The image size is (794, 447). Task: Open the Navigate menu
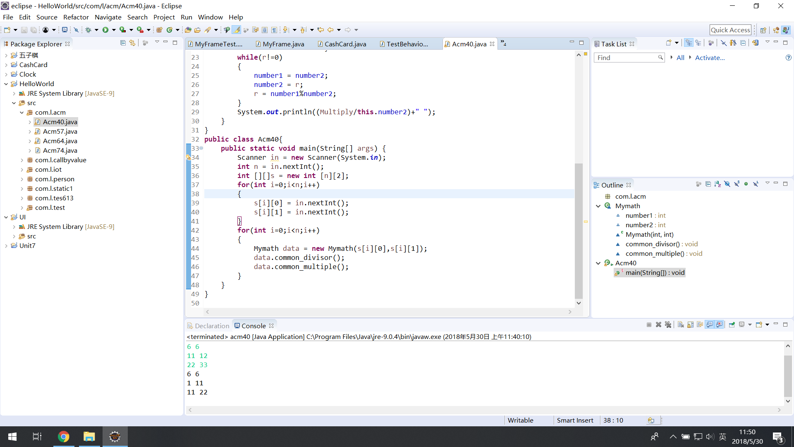click(108, 17)
